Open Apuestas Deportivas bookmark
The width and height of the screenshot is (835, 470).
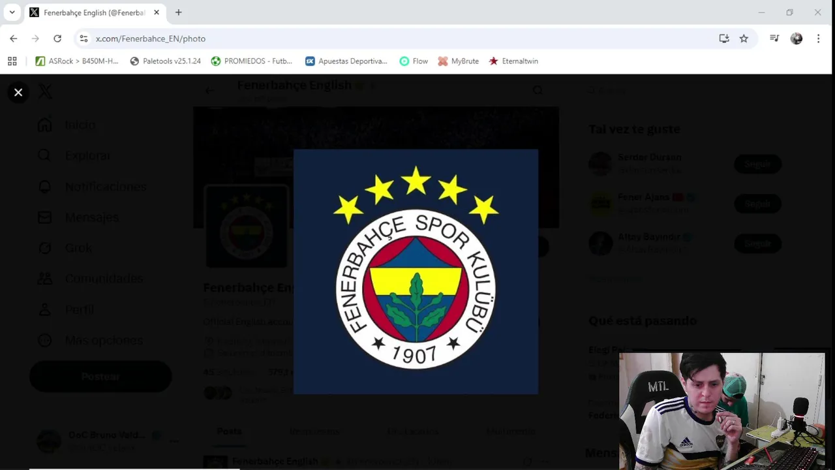346,61
